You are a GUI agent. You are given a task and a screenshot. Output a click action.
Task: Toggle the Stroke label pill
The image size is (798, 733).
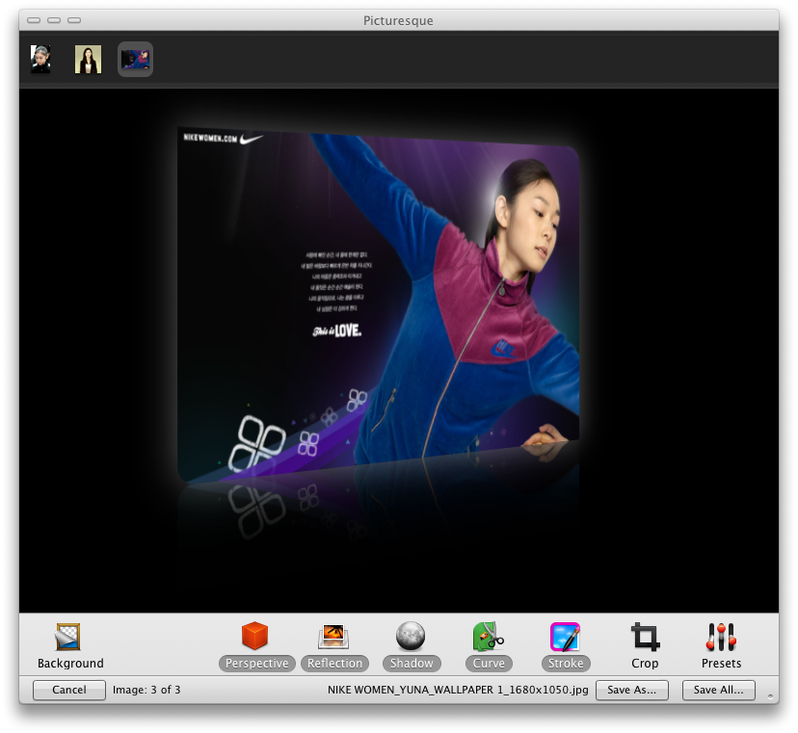coord(566,664)
